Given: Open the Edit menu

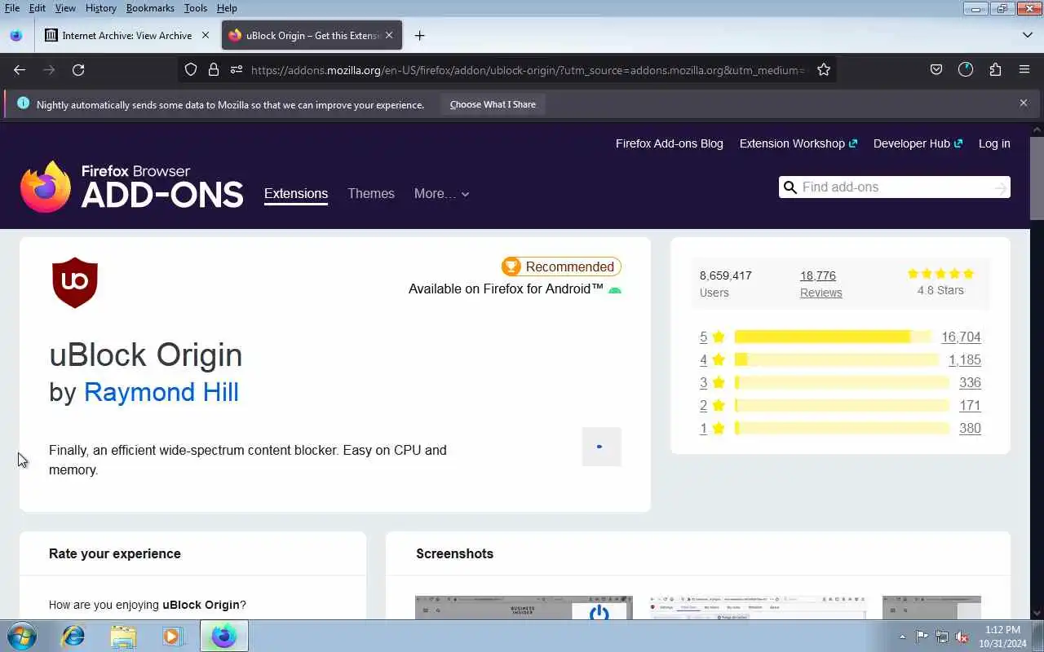Looking at the screenshot, I should (x=38, y=8).
